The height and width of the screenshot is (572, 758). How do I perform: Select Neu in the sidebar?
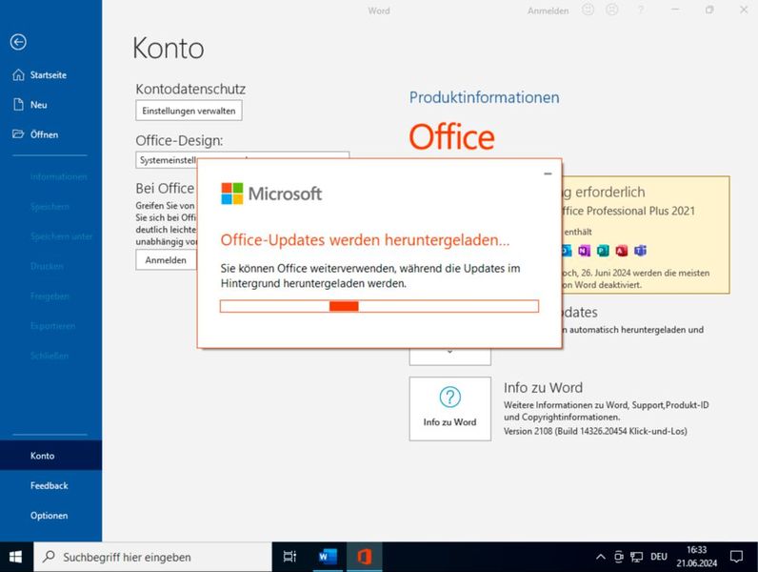30,105
